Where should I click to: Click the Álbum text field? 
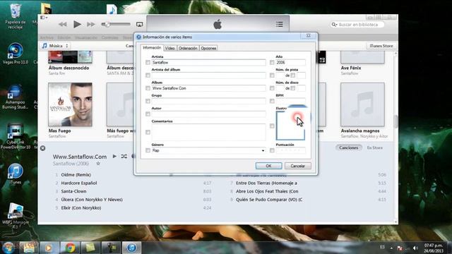coord(208,88)
